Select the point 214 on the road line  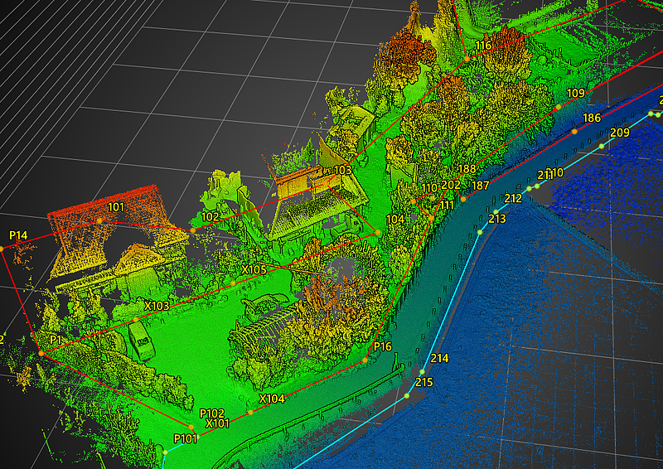423,371
